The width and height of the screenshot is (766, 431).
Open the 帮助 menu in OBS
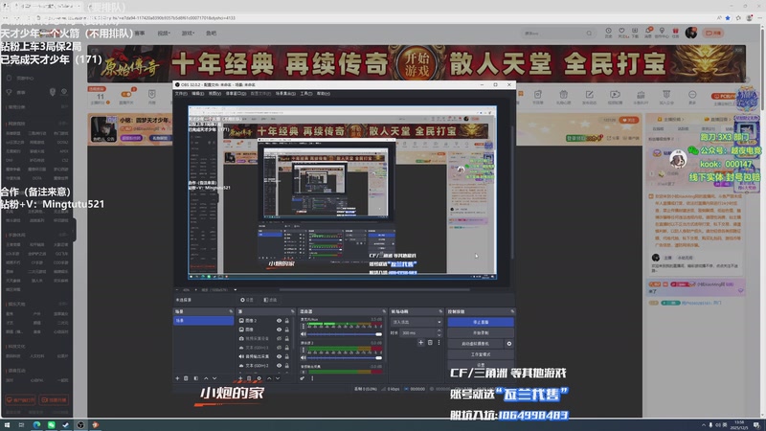pyautogui.click(x=323, y=93)
